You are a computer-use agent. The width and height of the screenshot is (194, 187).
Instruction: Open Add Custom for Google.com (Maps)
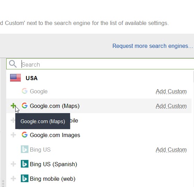point(171,106)
